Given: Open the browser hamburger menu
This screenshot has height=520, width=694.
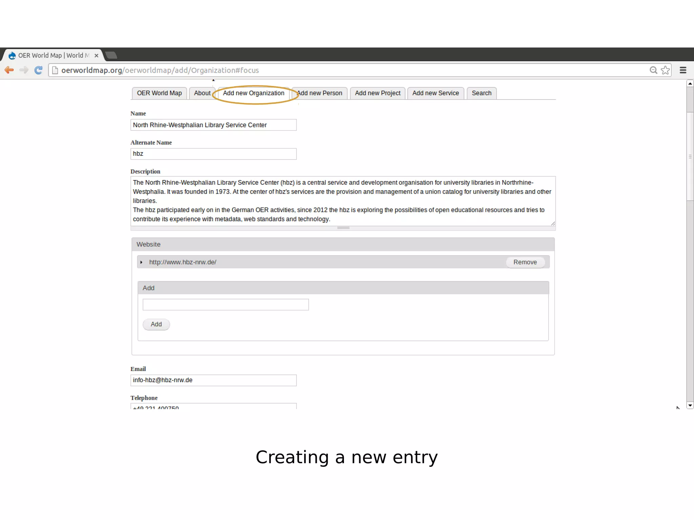Looking at the screenshot, I should pyautogui.click(x=683, y=70).
